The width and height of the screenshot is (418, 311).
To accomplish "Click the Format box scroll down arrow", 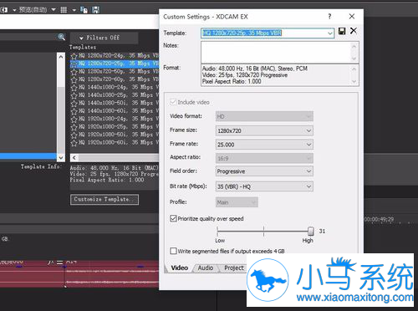I will (x=354, y=82).
